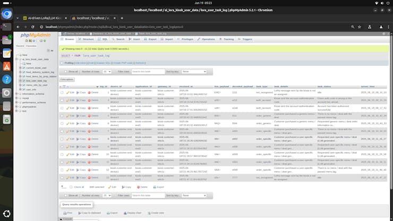Click Create view in query results operations
This screenshot has width=393, height=221.
[x=156, y=212]
